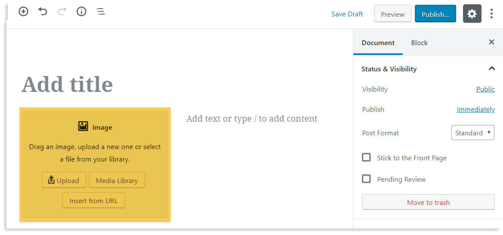This screenshot has height=235, width=503.
Task: Select the Document tab
Action: click(x=378, y=43)
